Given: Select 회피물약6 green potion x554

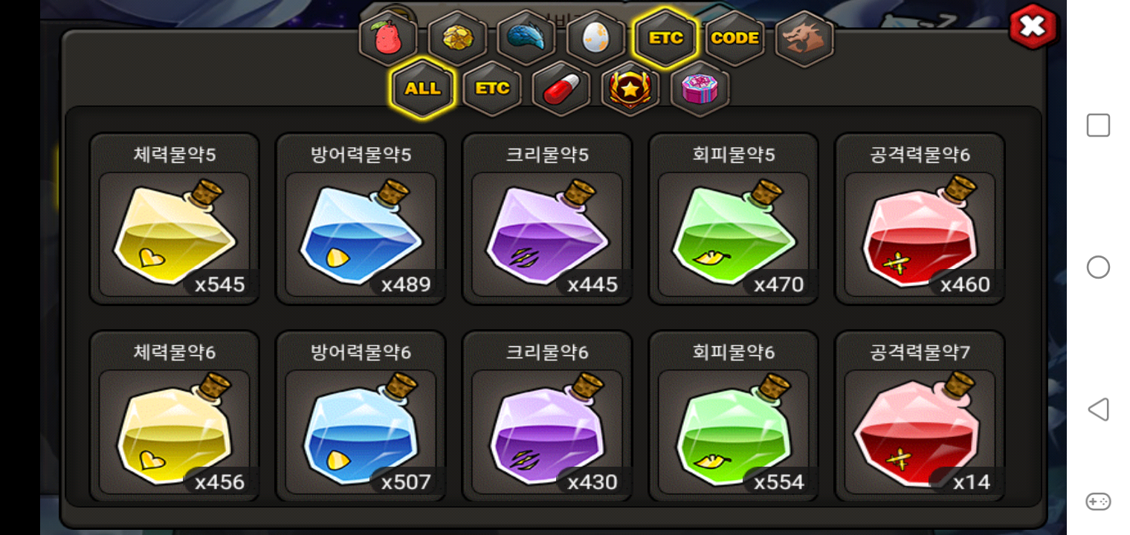Looking at the screenshot, I should tap(734, 416).
